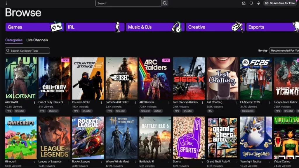Switch to the Live Channels tab

[37, 40]
